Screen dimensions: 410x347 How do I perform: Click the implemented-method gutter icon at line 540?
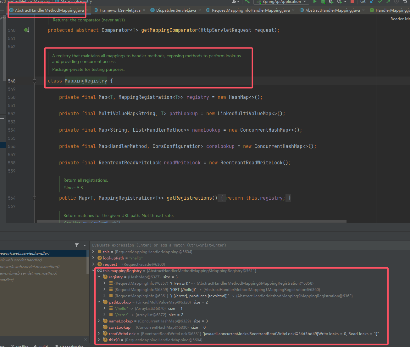pos(27,30)
